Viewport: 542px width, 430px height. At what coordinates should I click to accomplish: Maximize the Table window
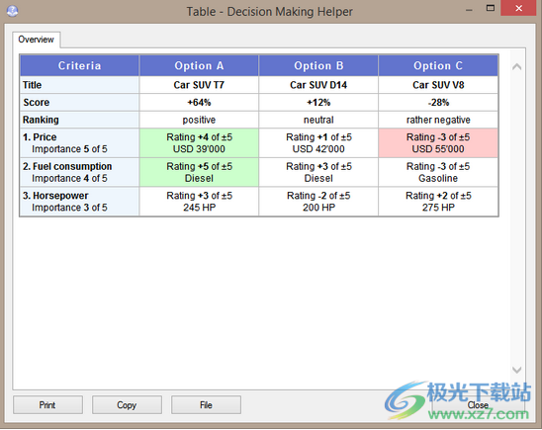tap(491, 8)
